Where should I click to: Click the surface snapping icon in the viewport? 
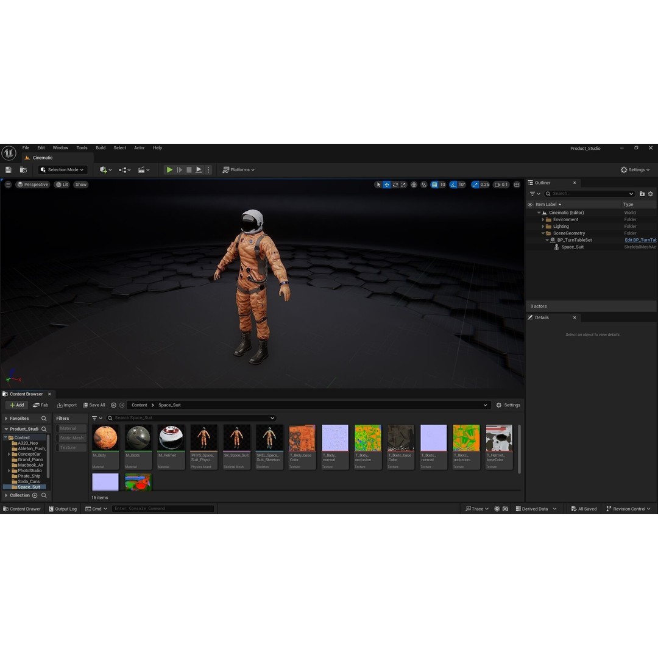(424, 185)
